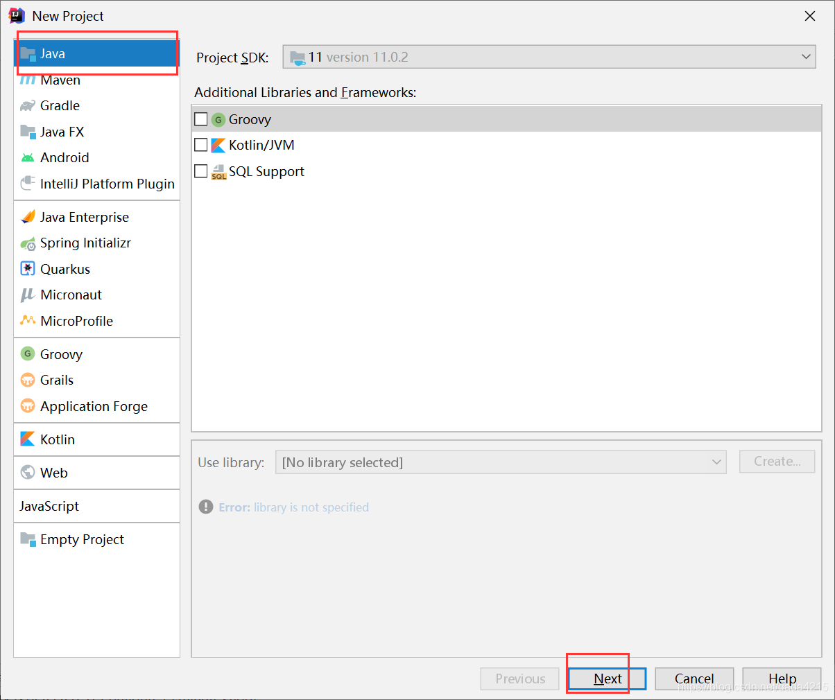Click the 'library is not specified' error text
This screenshot has height=700, width=835.
pos(311,507)
